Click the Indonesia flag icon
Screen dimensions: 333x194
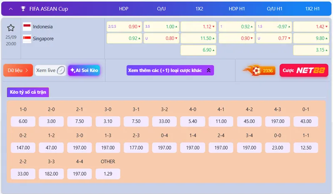click(x=27, y=27)
